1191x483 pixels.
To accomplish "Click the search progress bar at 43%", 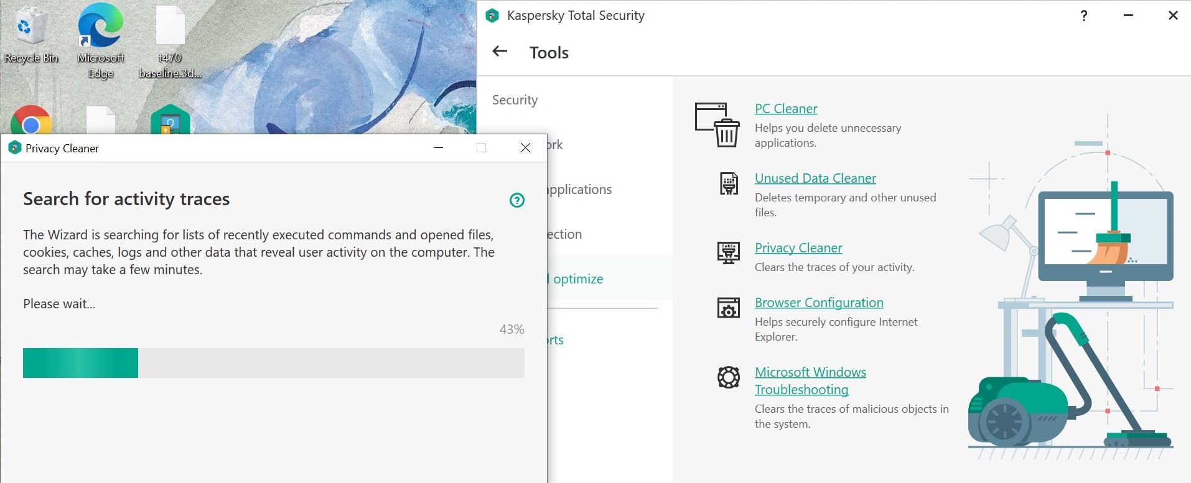I will click(274, 363).
